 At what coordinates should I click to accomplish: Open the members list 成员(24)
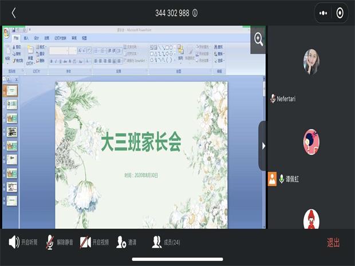point(166,243)
